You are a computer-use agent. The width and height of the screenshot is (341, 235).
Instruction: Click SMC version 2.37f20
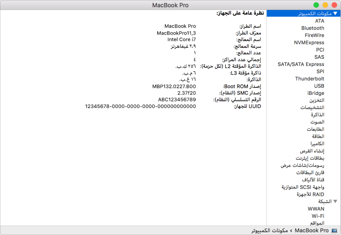[x=186, y=93]
